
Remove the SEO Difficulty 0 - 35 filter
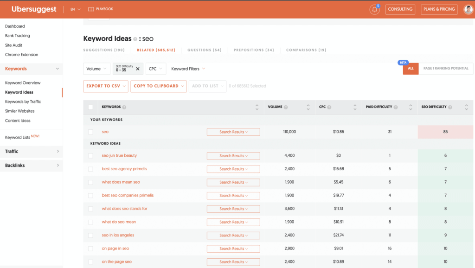pyautogui.click(x=137, y=69)
